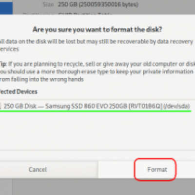The width and height of the screenshot is (195, 195).
Task: Click the falling into wrong hands text line
Action: pyautogui.click(x=42, y=79)
